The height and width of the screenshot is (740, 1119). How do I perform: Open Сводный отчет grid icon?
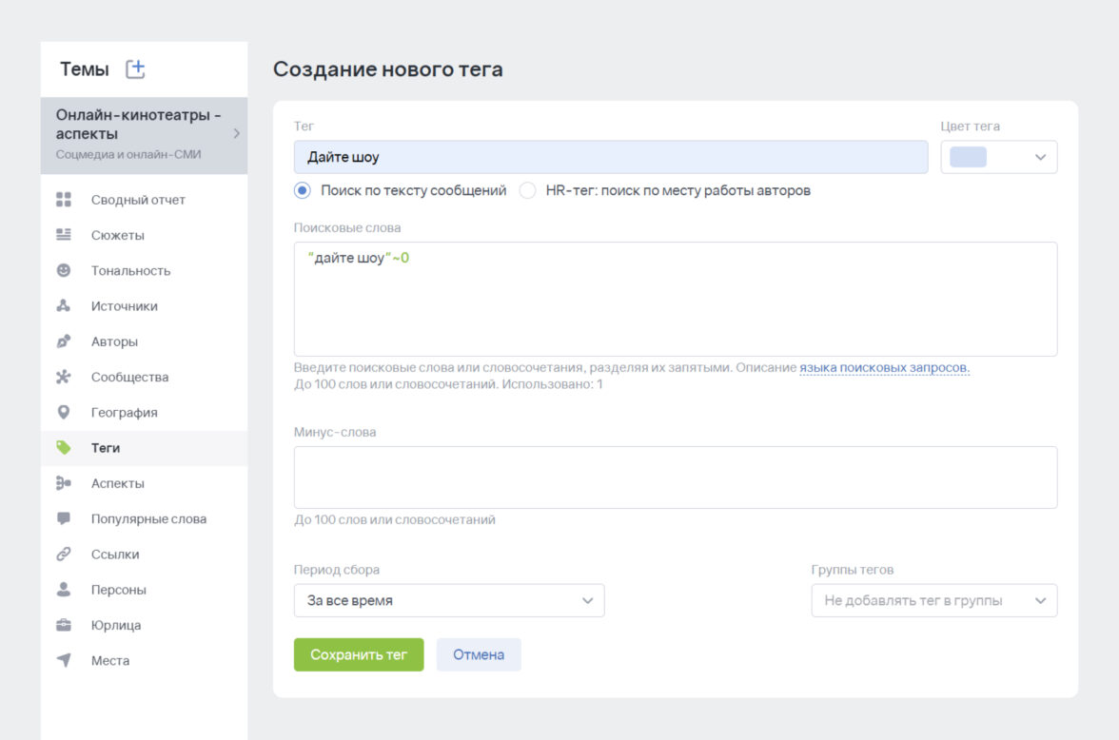[64, 200]
